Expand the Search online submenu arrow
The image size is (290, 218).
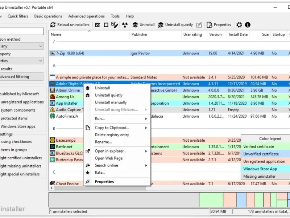(146, 166)
